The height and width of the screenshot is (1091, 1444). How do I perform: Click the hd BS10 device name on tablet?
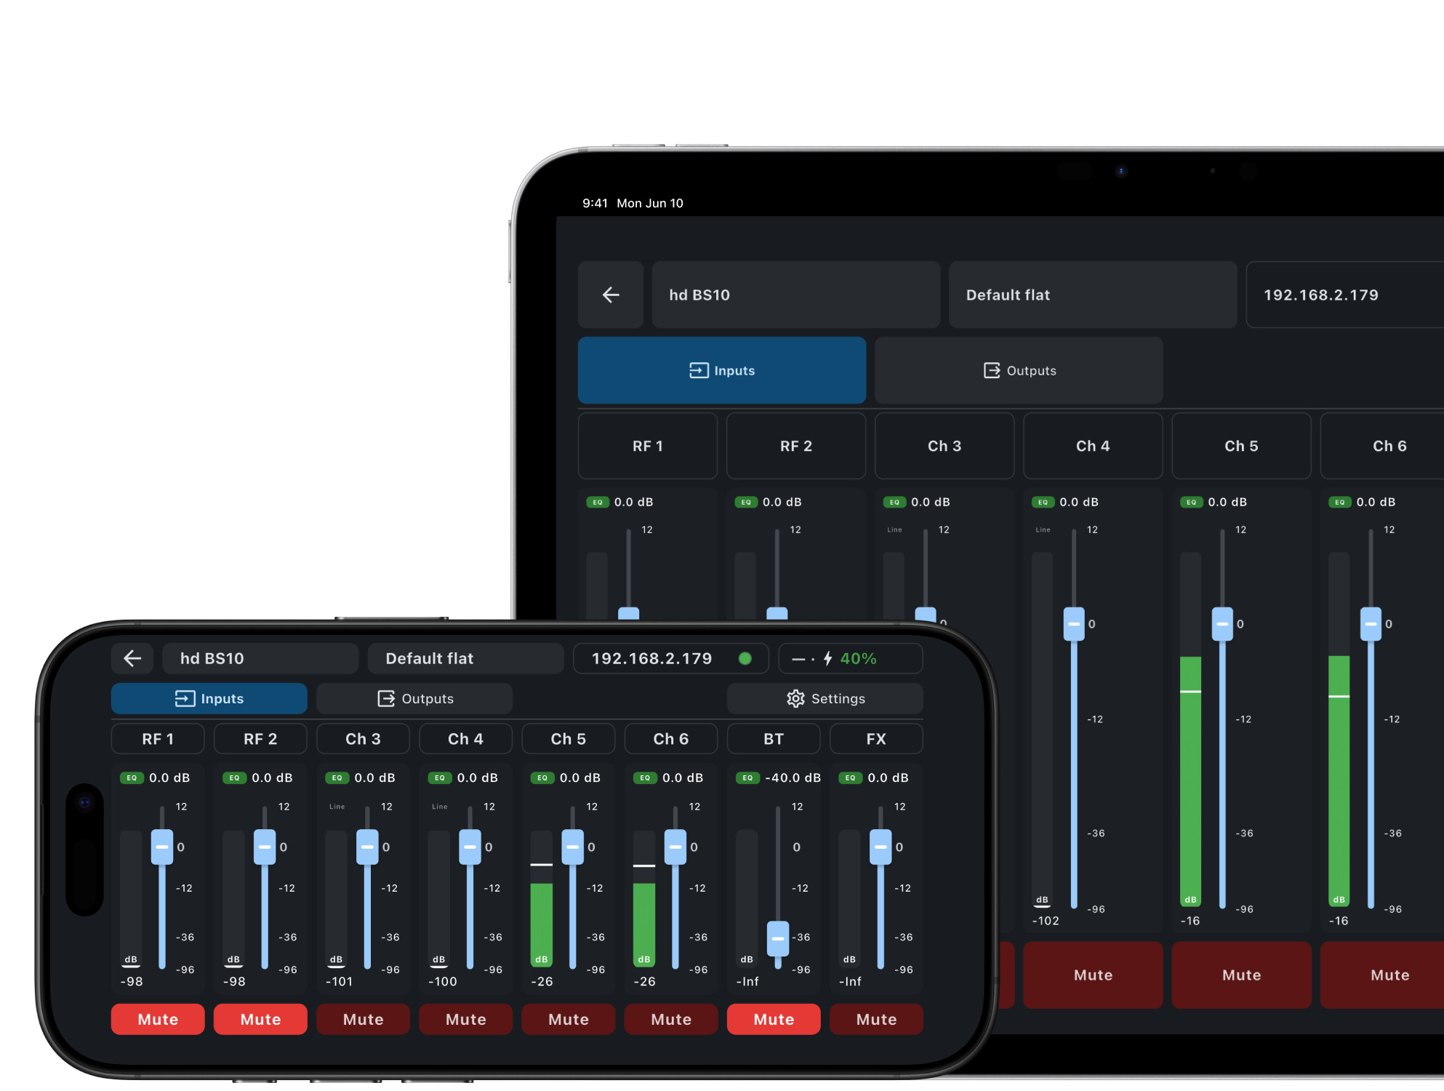[796, 295]
